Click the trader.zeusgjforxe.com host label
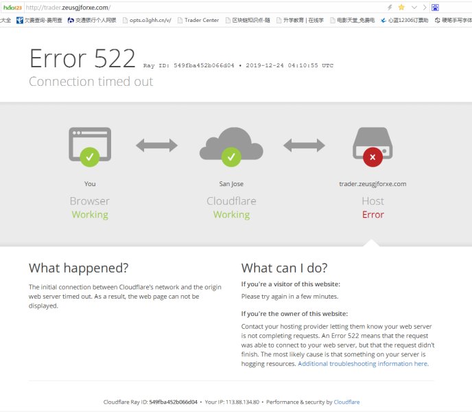The height and width of the screenshot is (412, 472). pyautogui.click(x=373, y=184)
